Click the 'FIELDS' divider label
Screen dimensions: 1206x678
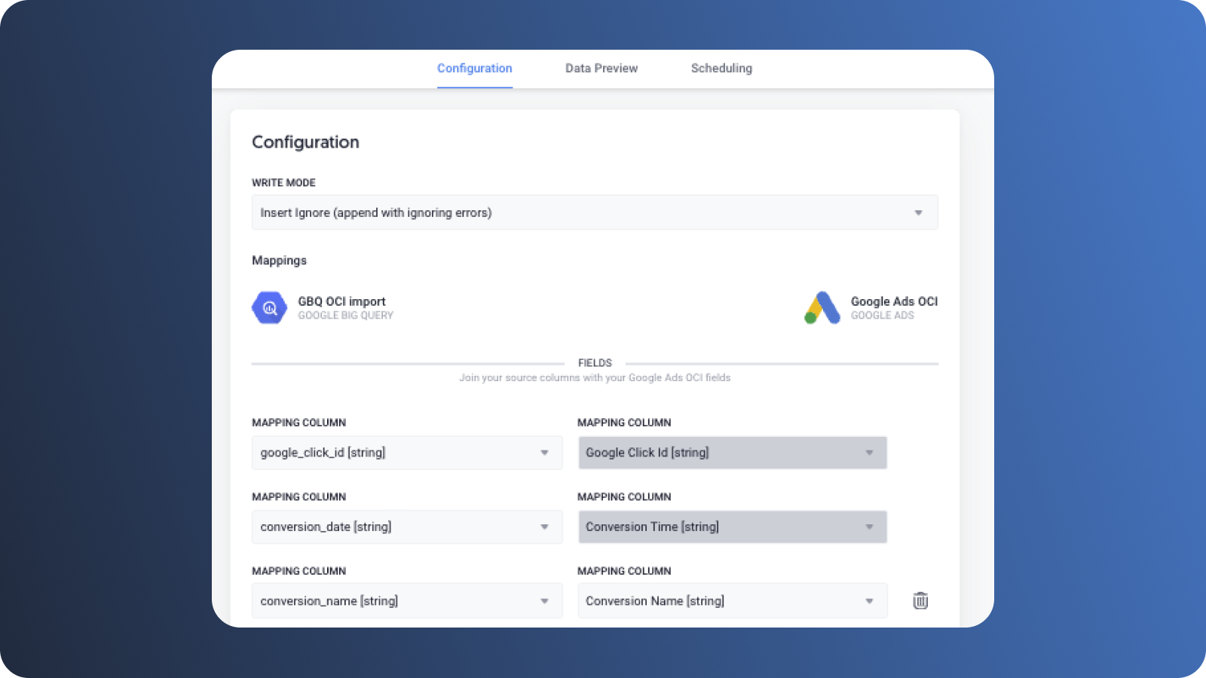pos(595,363)
